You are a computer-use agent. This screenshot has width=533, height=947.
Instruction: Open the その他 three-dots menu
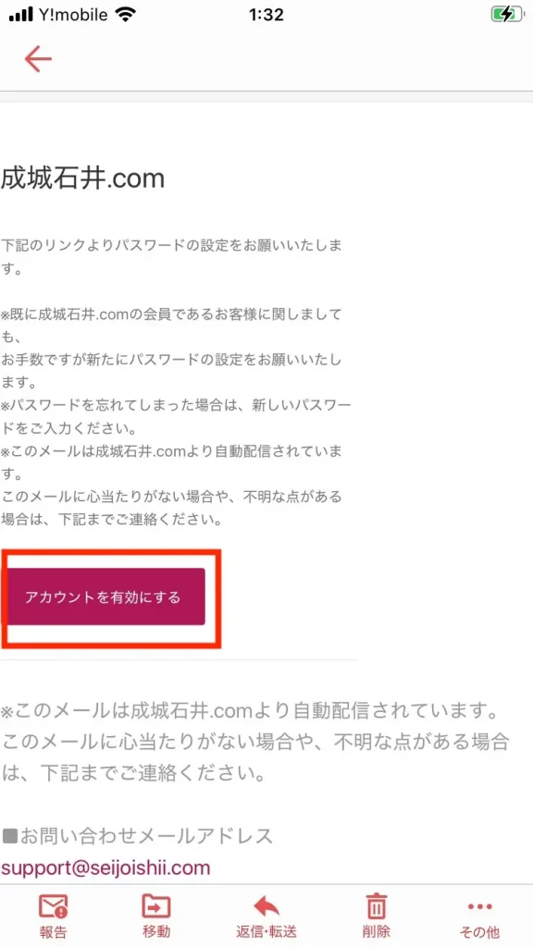tap(480, 906)
